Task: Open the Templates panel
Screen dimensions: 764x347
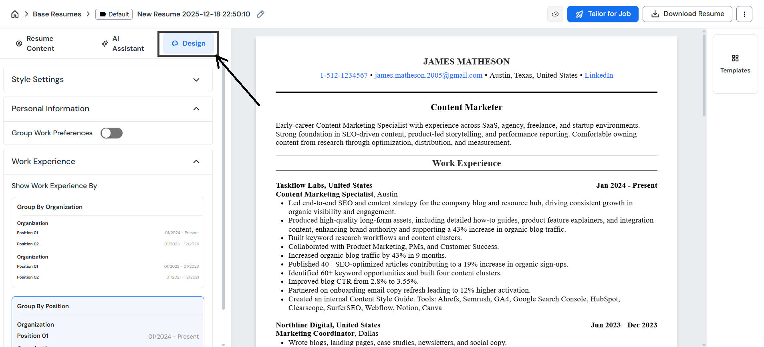Action: [x=735, y=64]
